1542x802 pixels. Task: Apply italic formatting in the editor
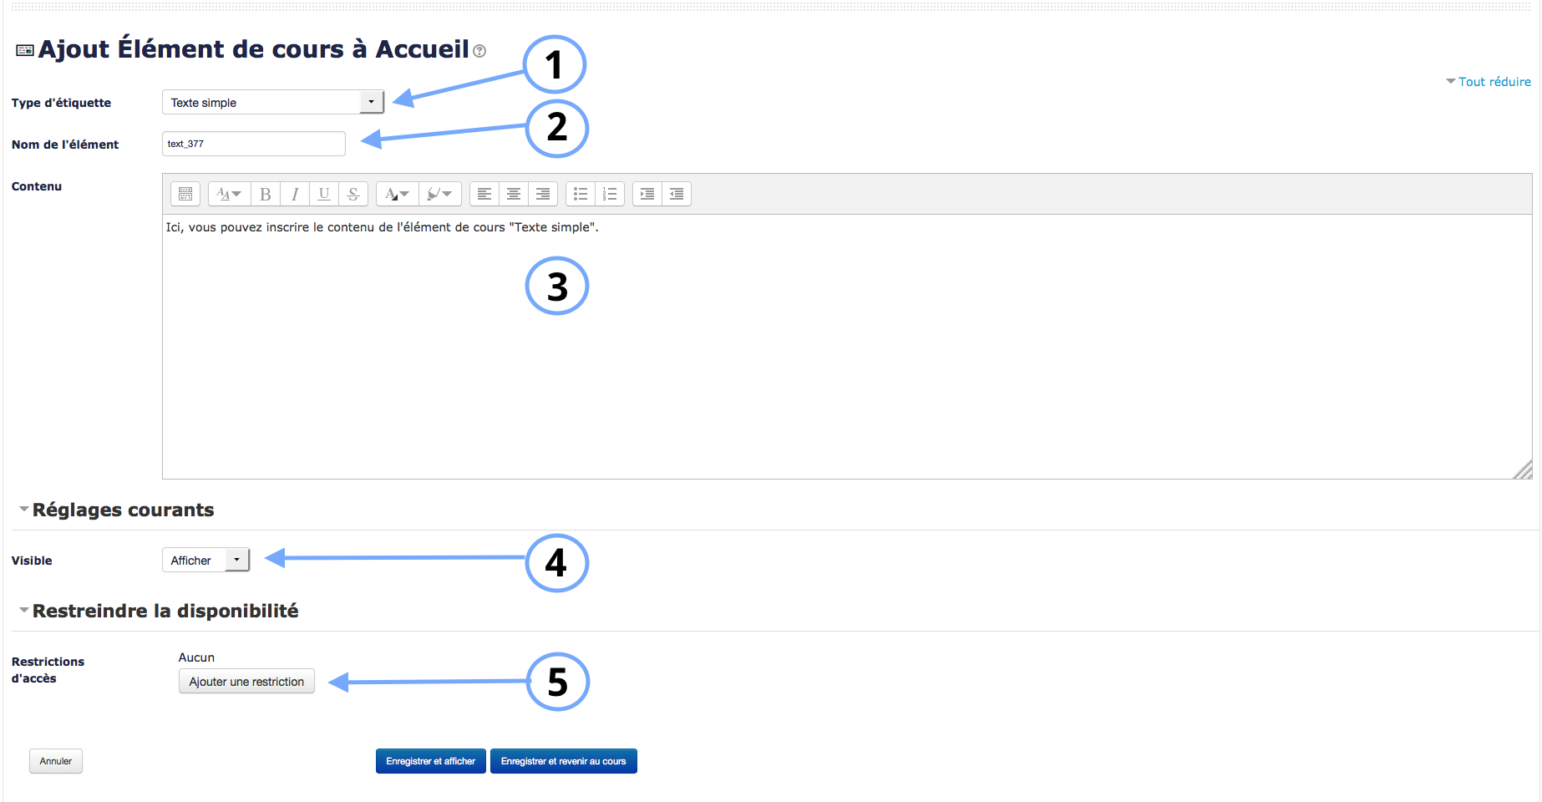(x=295, y=195)
